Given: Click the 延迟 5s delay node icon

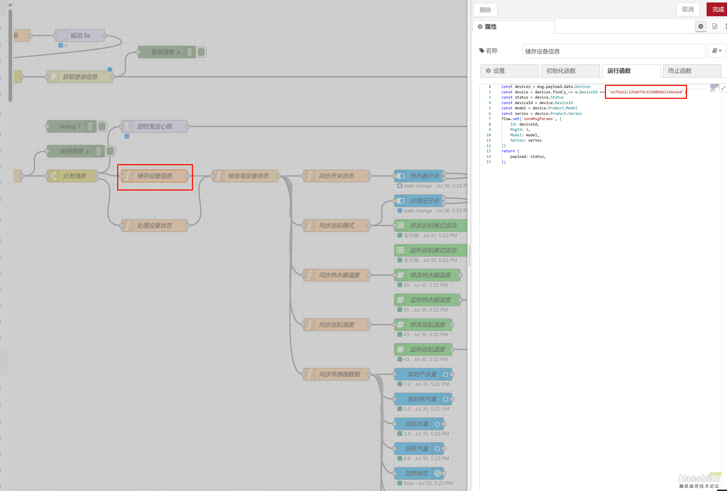Looking at the screenshot, I should click(61, 35).
